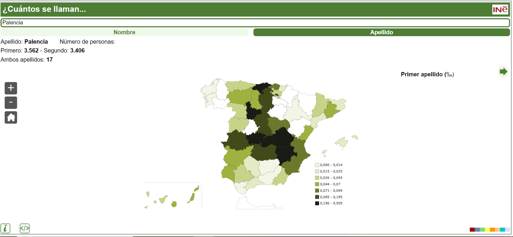Click legend entry 0,071 - 0,094
The image size is (513, 237).
(329, 191)
